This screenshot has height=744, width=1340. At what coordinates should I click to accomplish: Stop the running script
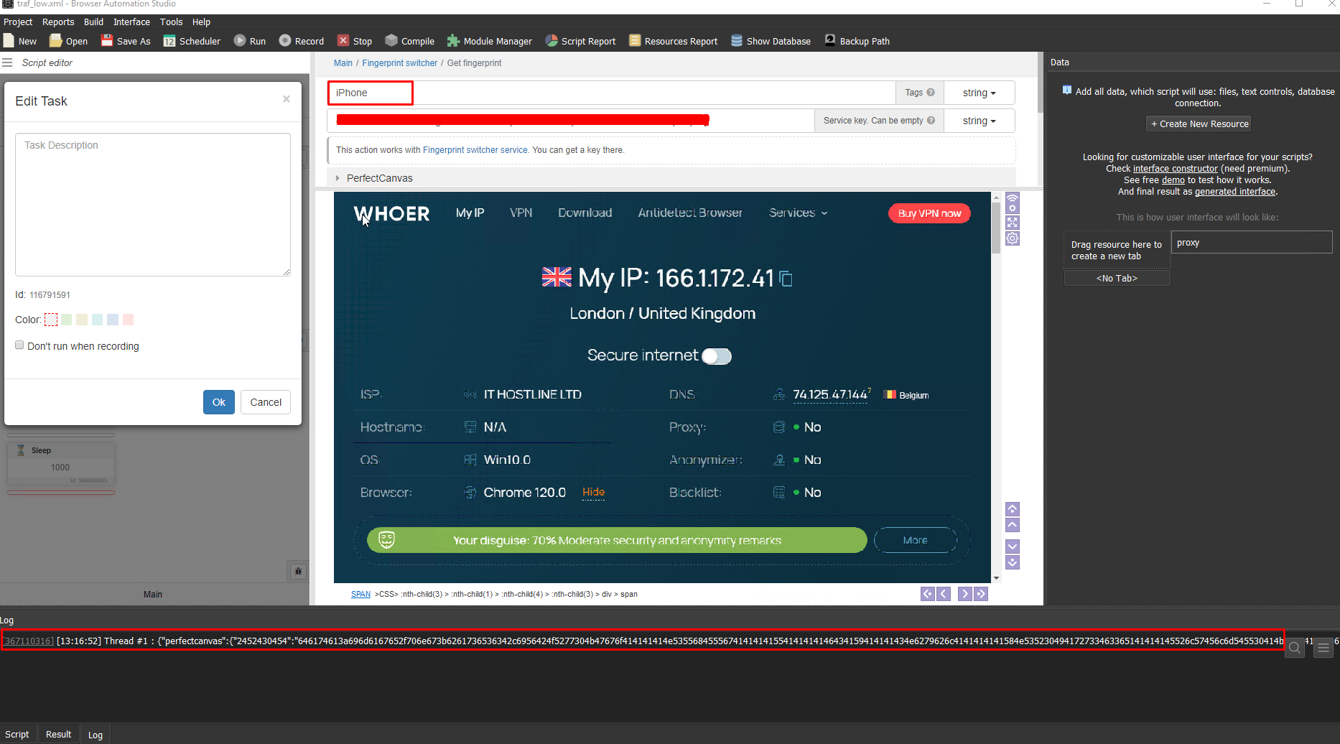coord(344,41)
